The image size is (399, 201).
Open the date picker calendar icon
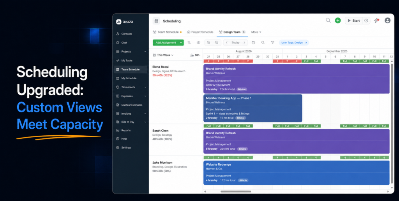pyautogui.click(x=253, y=43)
